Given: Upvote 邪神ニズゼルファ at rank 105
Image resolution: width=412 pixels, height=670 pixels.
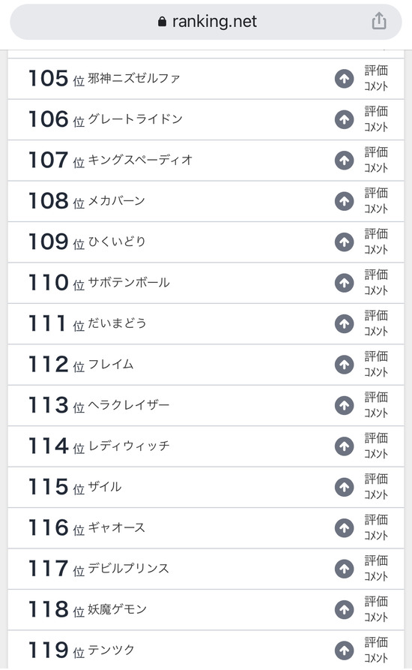Looking at the screenshot, I should pyautogui.click(x=344, y=79).
